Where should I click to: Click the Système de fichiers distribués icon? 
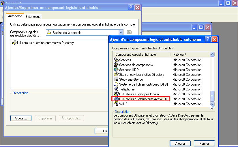(116, 84)
